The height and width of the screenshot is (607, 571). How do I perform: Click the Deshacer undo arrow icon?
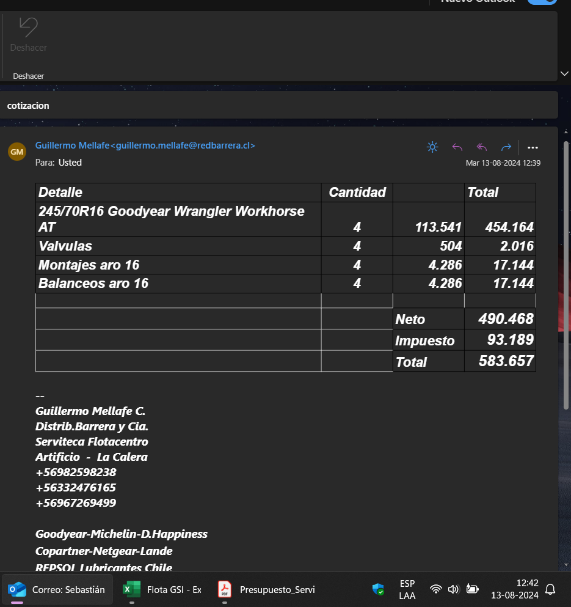pyautogui.click(x=29, y=28)
